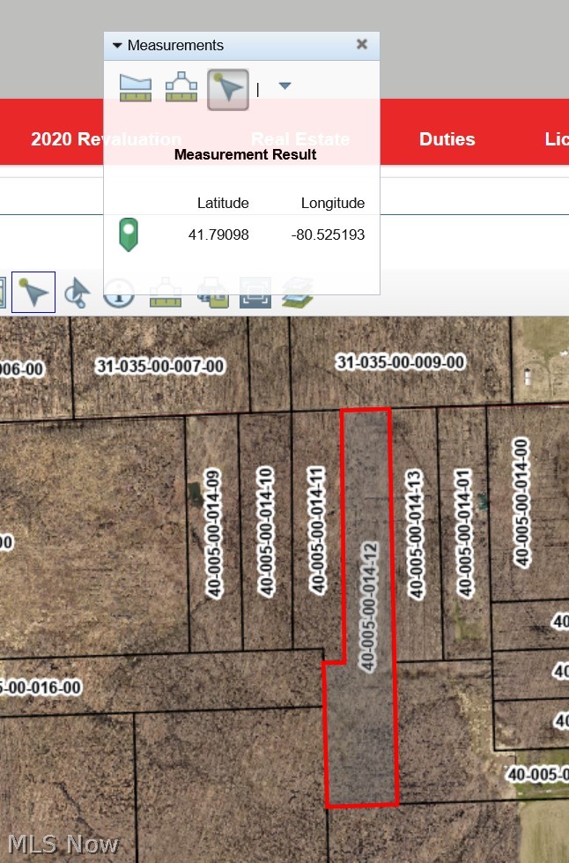Close the Measurements panel
This screenshot has width=569, height=863.
(x=362, y=44)
